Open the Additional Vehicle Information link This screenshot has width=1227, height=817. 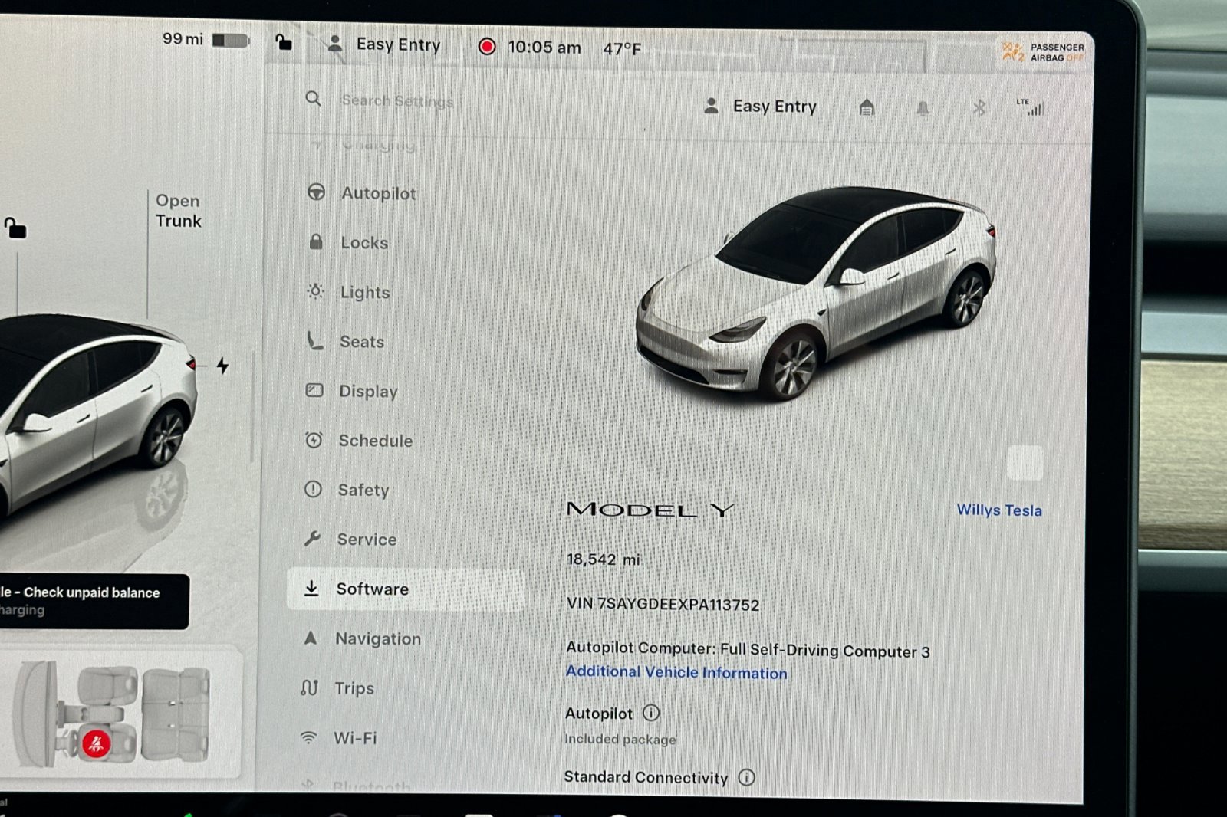676,672
